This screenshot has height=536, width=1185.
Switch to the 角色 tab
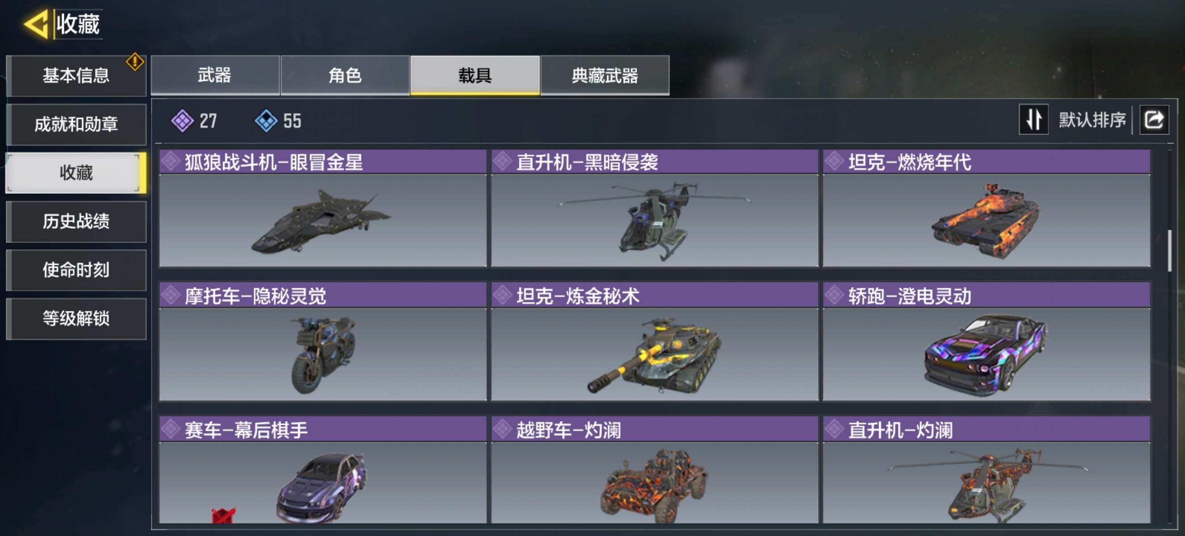coord(345,75)
